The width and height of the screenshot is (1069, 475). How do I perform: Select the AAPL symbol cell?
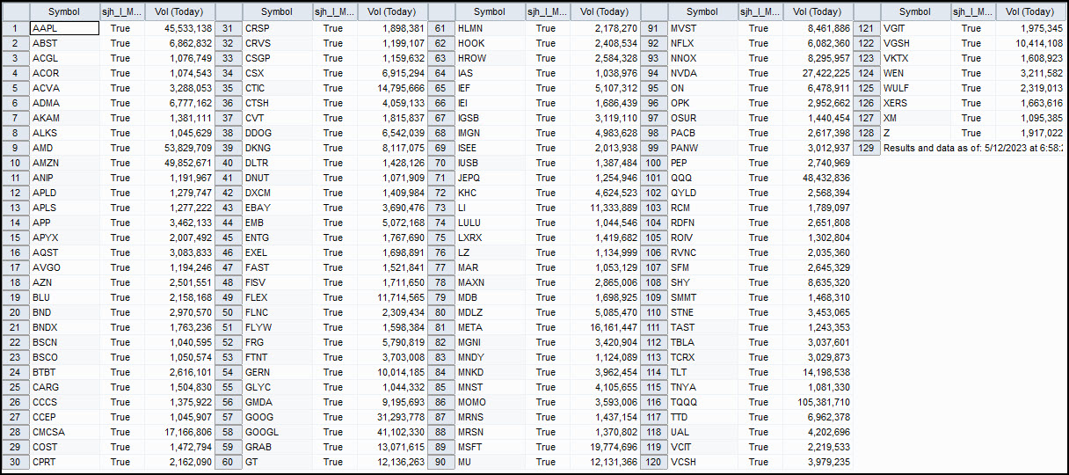tap(64, 28)
